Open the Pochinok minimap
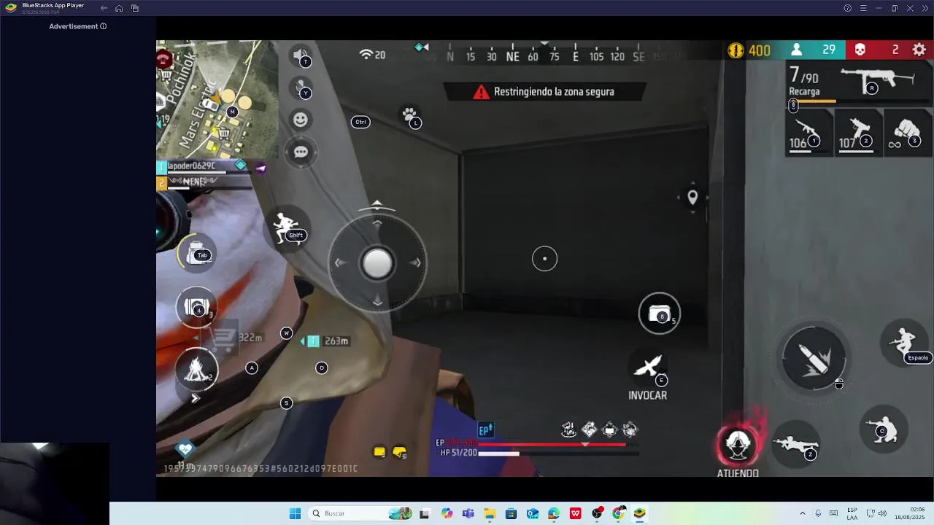The height and width of the screenshot is (525, 934). pyautogui.click(x=217, y=99)
